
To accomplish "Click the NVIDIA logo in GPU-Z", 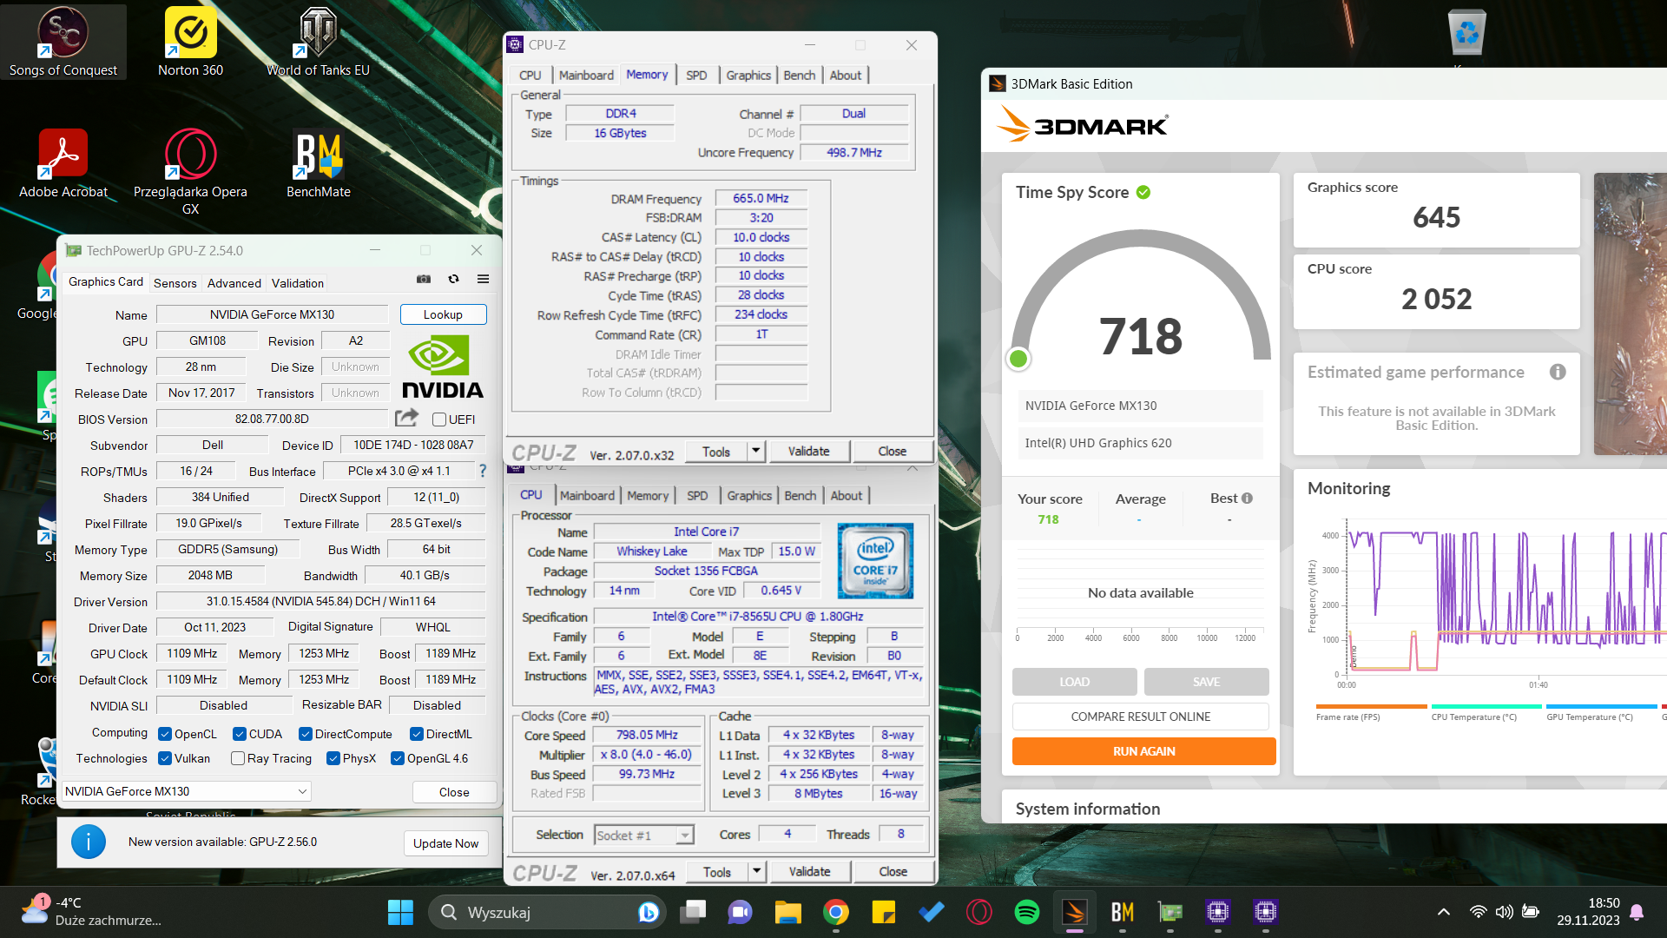I will point(443,367).
